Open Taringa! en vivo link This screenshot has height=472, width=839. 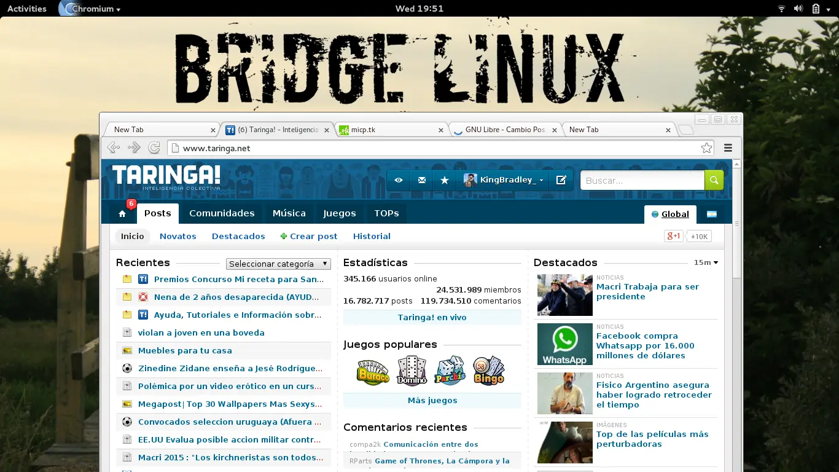coord(432,317)
